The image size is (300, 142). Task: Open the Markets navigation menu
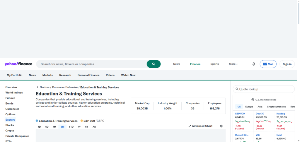(47, 75)
